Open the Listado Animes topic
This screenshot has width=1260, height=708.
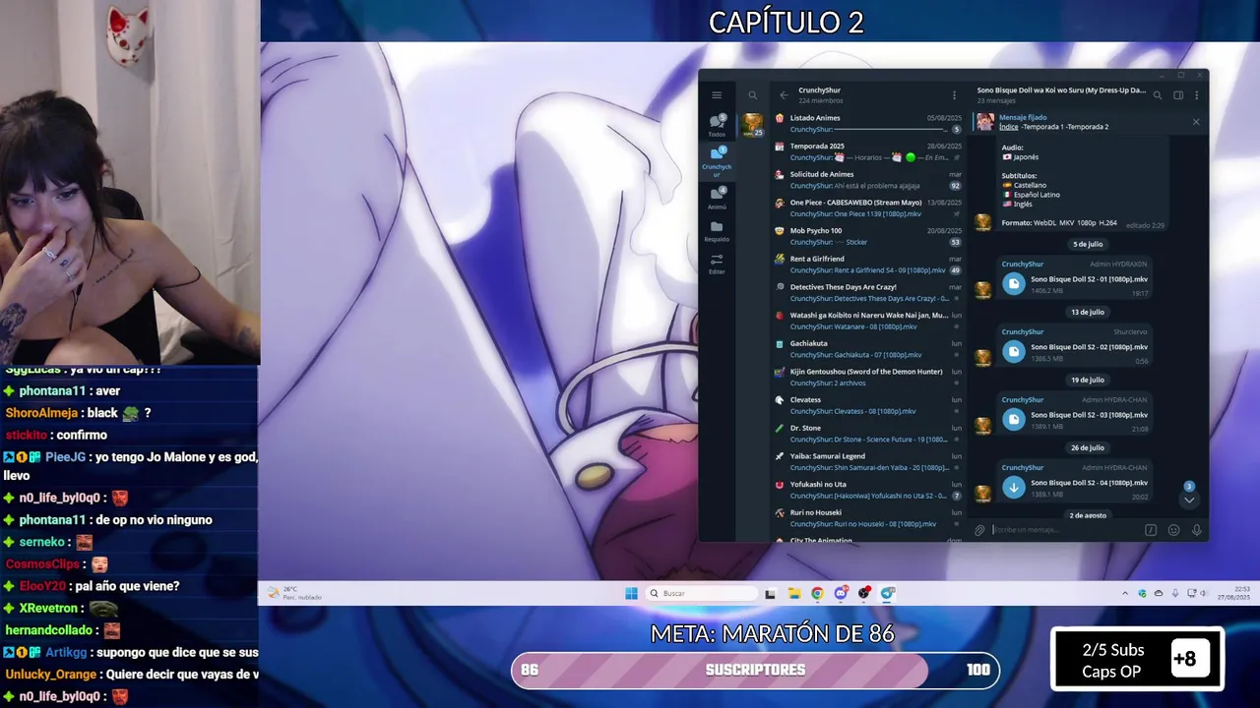click(868, 123)
